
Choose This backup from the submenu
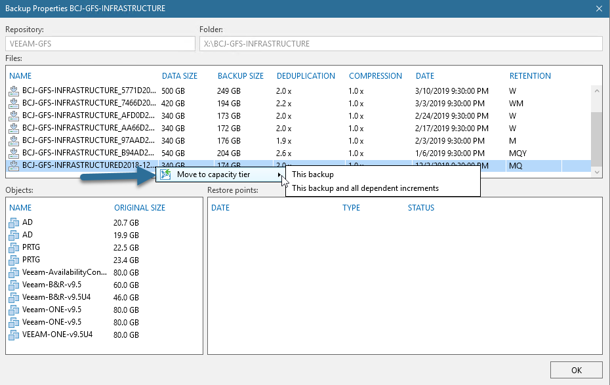(313, 174)
